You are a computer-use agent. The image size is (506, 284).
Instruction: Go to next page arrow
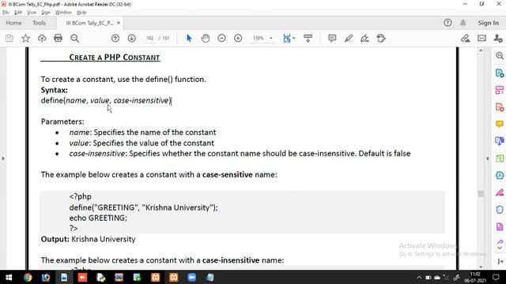coord(132,39)
